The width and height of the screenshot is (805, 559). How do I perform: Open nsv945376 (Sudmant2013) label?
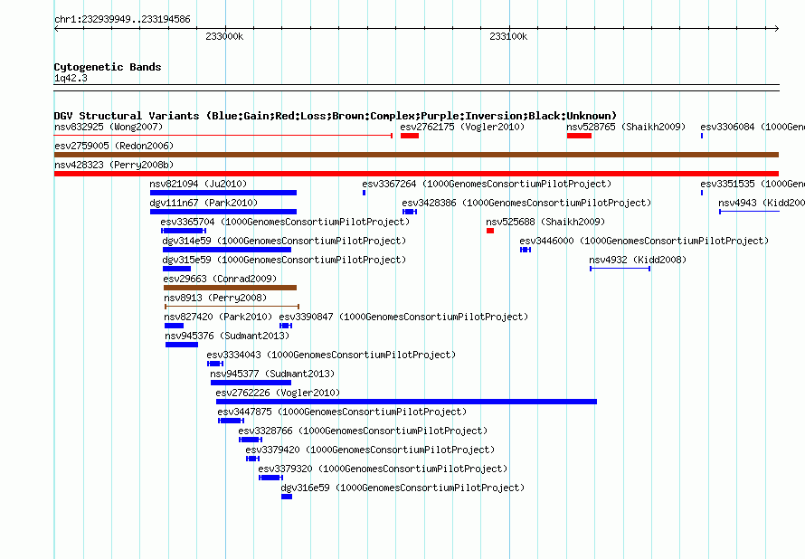227,336
